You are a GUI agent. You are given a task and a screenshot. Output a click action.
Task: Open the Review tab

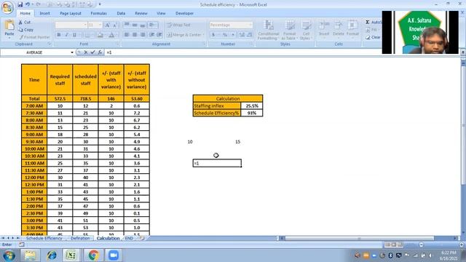coord(141,13)
